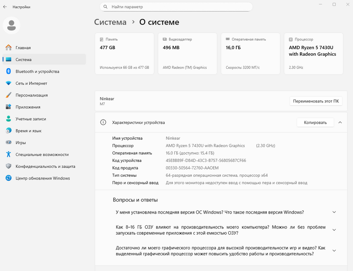Select Главная in the sidebar

click(x=23, y=48)
